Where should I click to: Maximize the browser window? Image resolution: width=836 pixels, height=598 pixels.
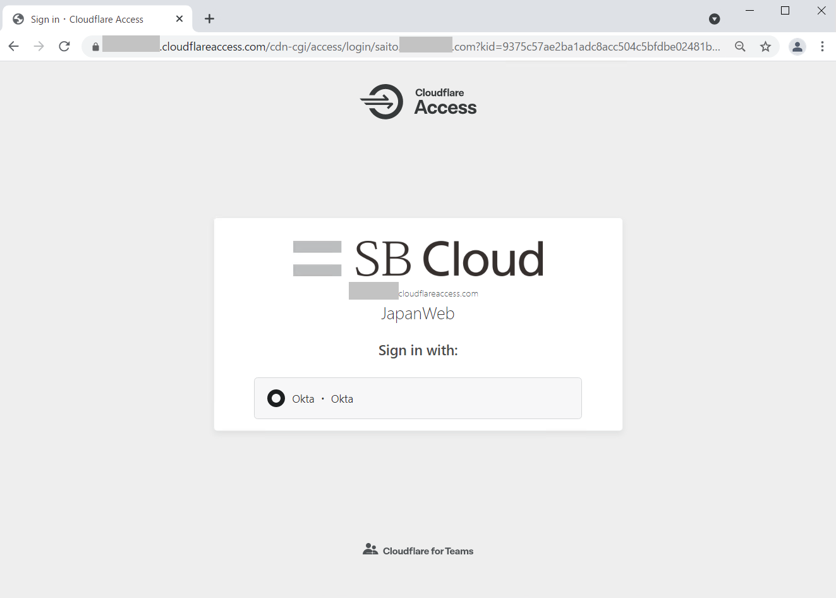(x=785, y=11)
